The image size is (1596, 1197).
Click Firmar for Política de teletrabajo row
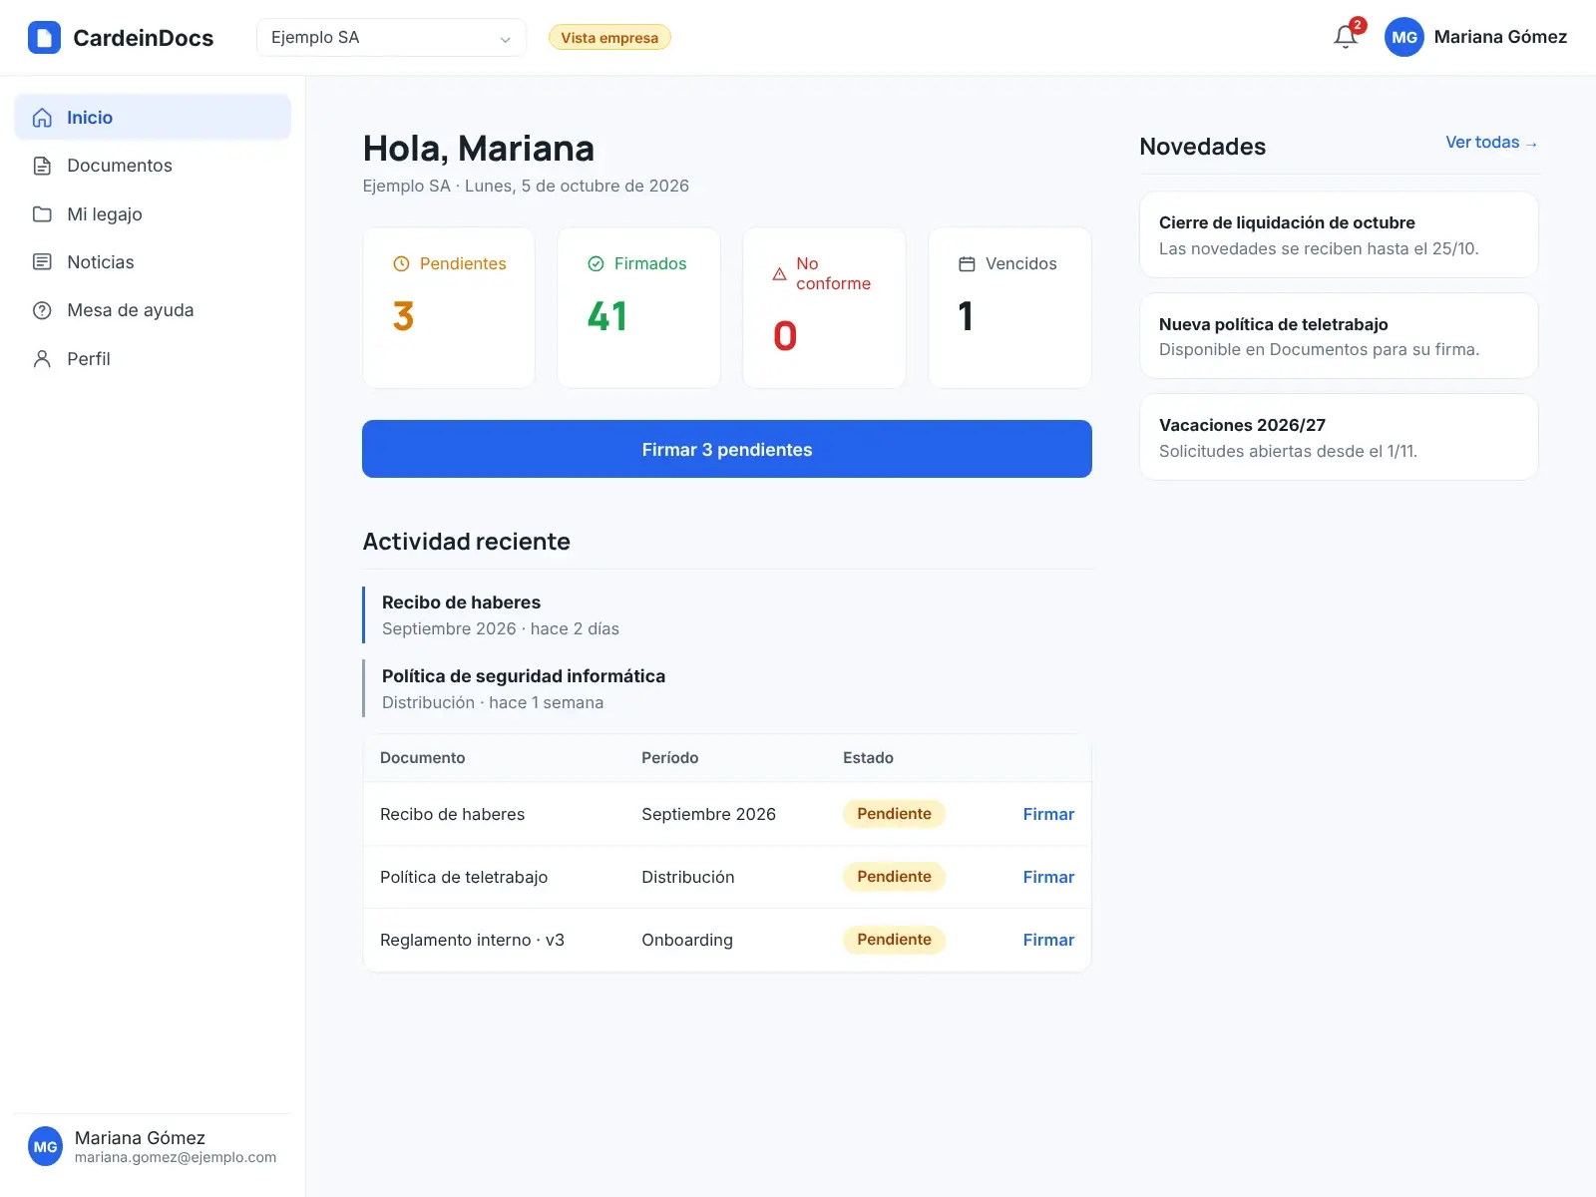[1048, 877]
